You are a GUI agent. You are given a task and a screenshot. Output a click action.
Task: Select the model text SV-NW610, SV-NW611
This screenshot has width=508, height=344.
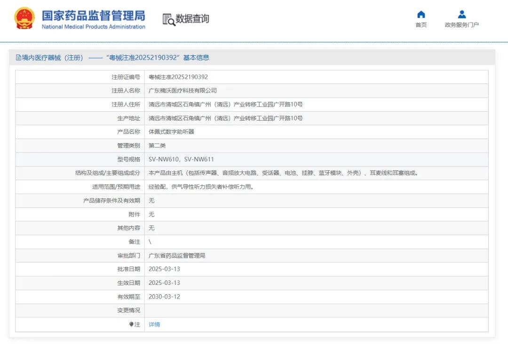pos(181,159)
